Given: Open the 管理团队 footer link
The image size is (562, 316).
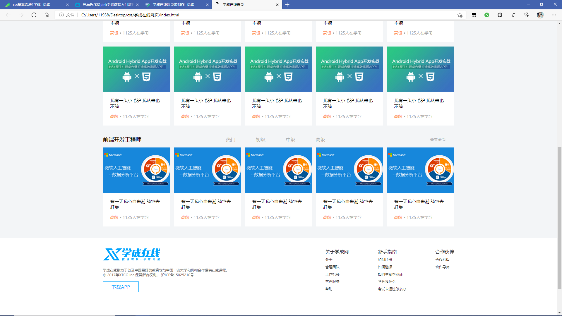Looking at the screenshot, I should (x=332, y=267).
